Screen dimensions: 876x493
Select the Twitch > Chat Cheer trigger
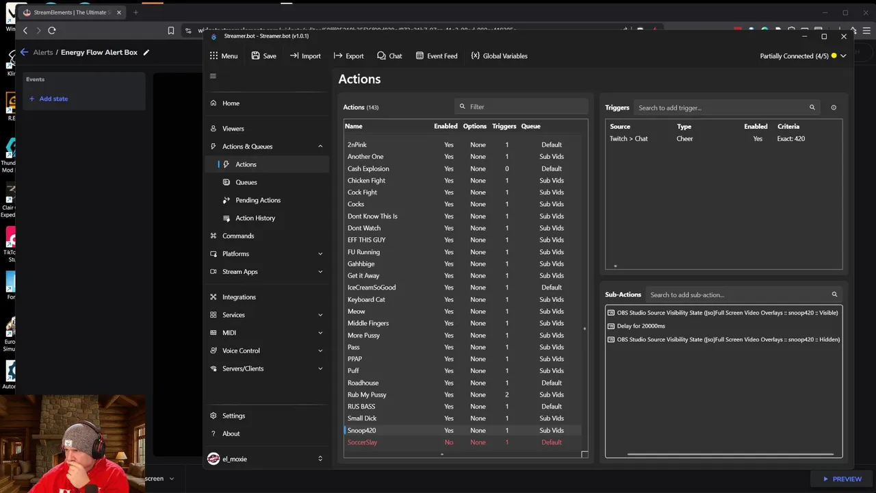point(723,139)
